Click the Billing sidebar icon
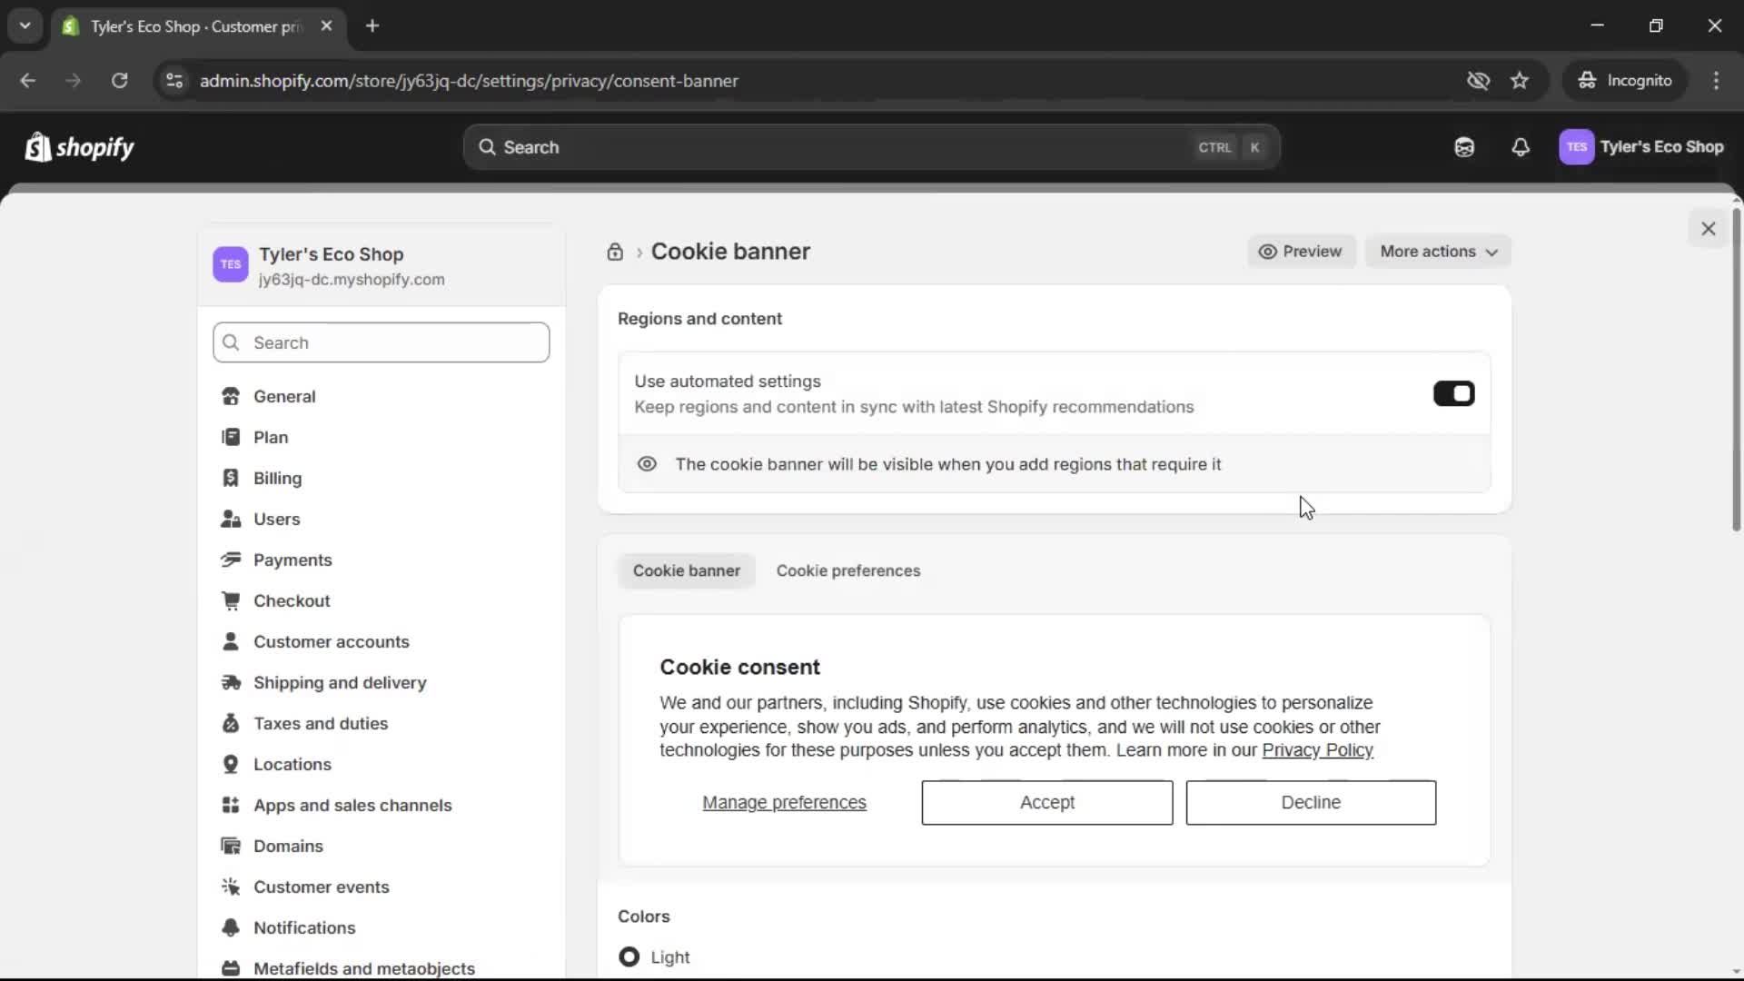Image resolution: width=1744 pixels, height=981 pixels. coord(231,479)
